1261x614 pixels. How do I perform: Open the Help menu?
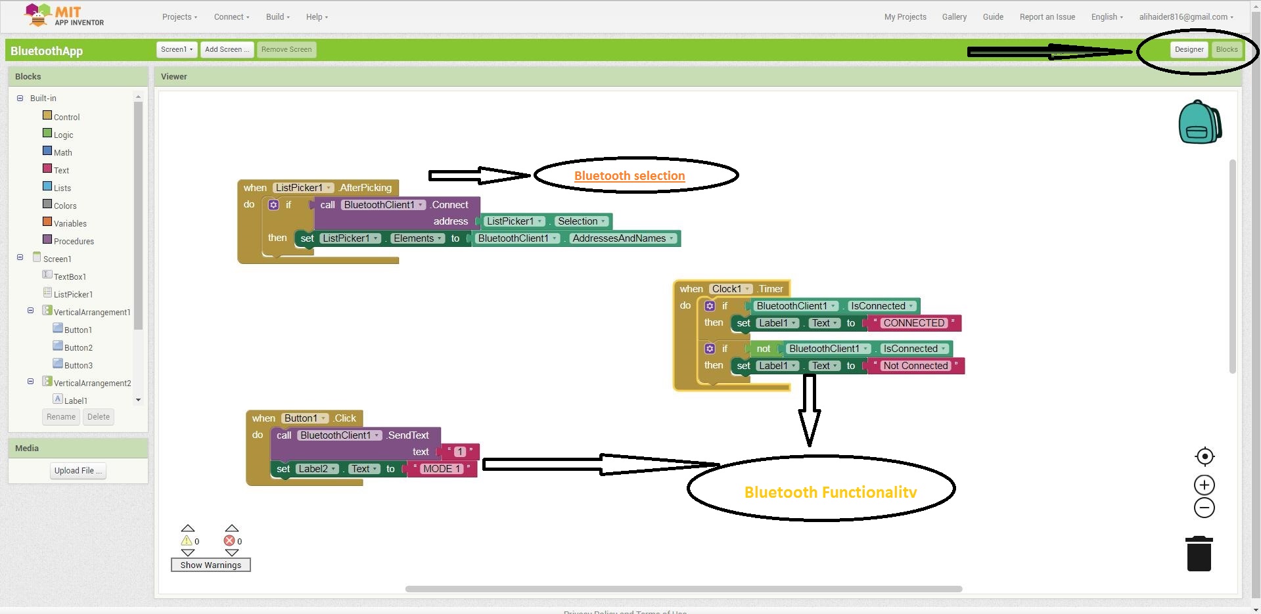pos(317,17)
